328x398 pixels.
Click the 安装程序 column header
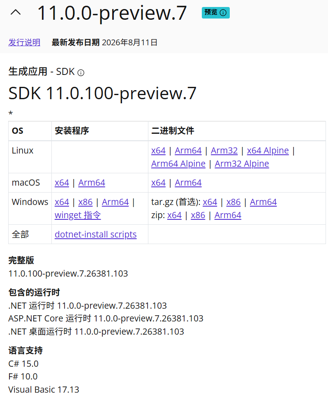72,131
